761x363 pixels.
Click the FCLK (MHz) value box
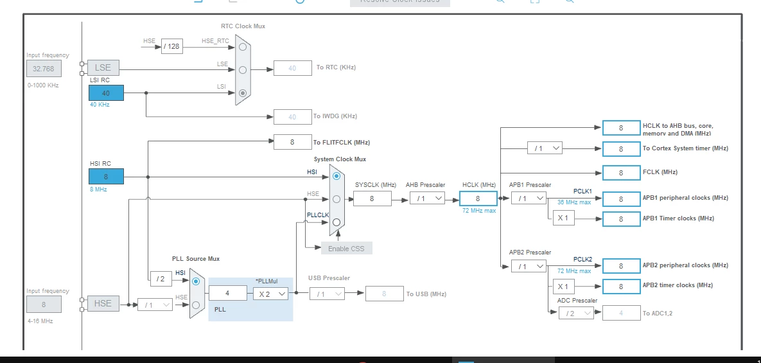[621, 173]
